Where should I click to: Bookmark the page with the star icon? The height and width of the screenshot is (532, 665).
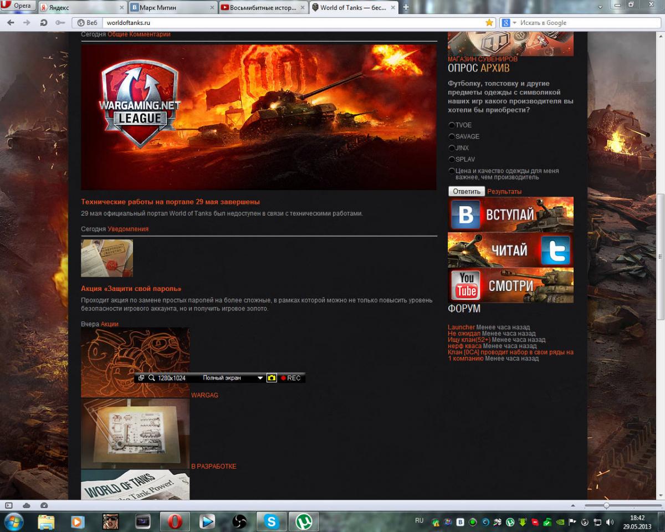click(489, 23)
